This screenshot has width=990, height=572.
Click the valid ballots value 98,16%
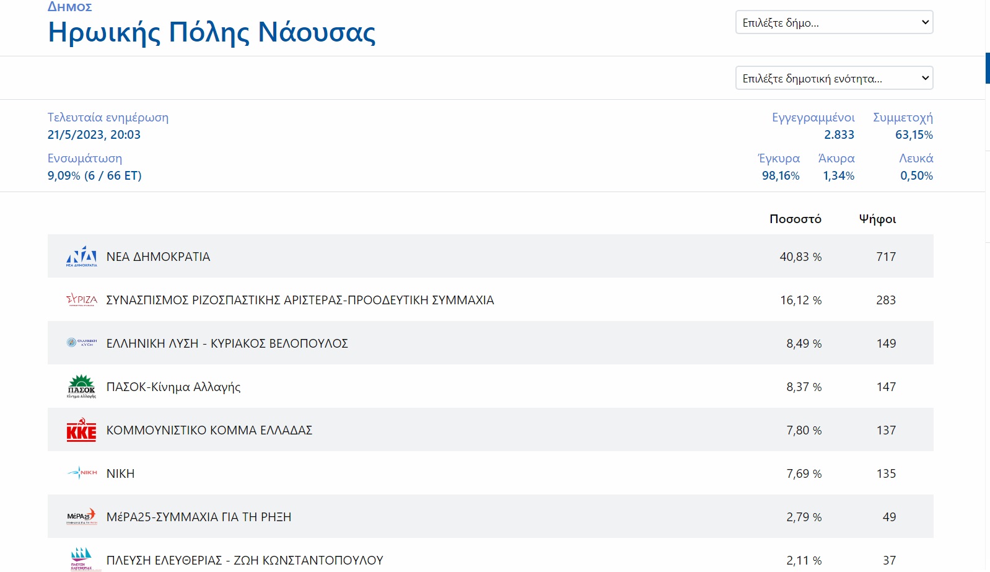tap(781, 175)
